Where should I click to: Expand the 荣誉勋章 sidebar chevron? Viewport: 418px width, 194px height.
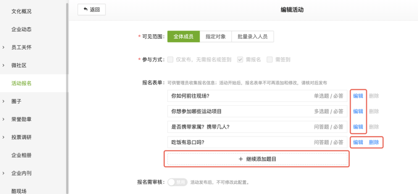pyautogui.click(x=4, y=119)
